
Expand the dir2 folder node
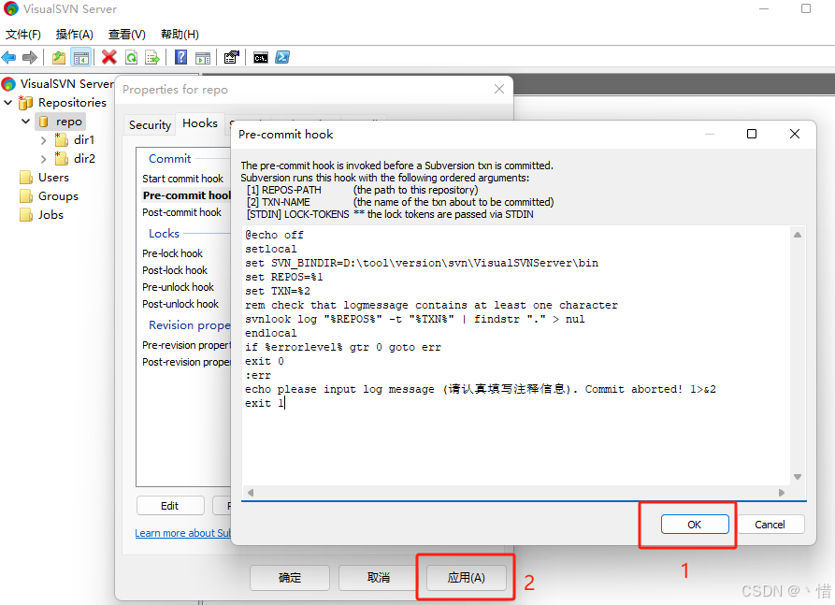coord(42,158)
